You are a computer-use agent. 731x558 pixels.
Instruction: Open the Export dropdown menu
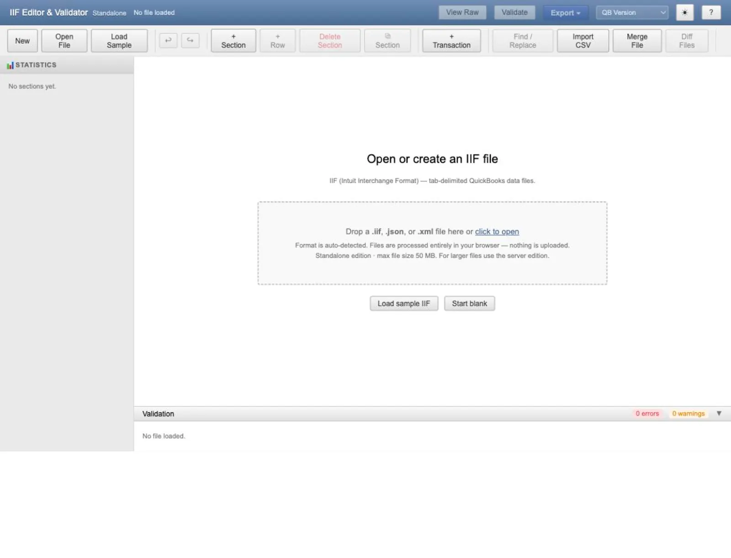pos(565,13)
